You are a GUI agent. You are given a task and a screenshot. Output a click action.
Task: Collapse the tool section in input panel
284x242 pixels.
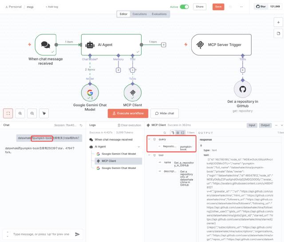149,155
